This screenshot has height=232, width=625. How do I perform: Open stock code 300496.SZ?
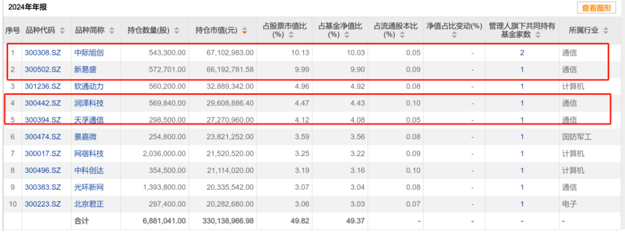pyautogui.click(x=43, y=171)
